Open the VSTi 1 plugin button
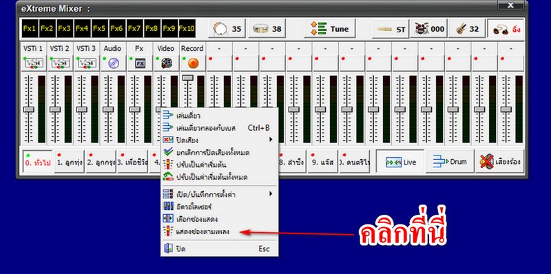Screen dimensions: 551x274 (x=34, y=63)
